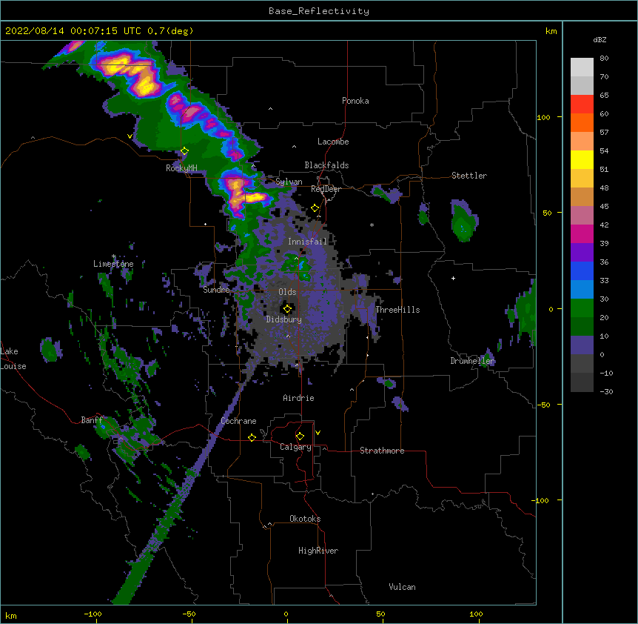This screenshot has width=638, height=624.
Task: Click the Olds town label
Action: pos(287,292)
